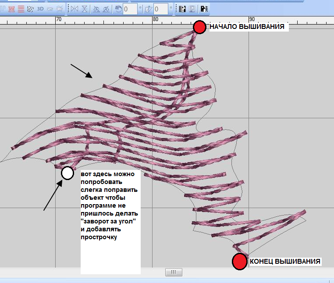Click the red start marker near НАЧАЛО ВЫШИВАНИЯ
The image size is (334, 283).
point(199,27)
